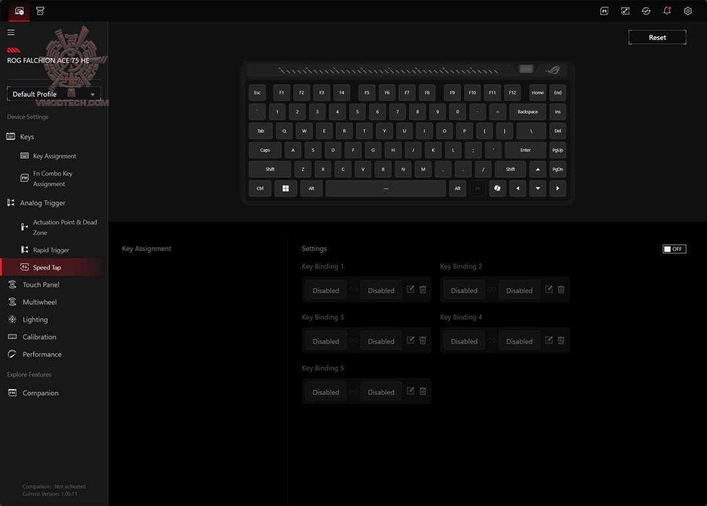Viewport: 707px width, 506px height.
Task: Click the Reset button
Action: click(657, 37)
